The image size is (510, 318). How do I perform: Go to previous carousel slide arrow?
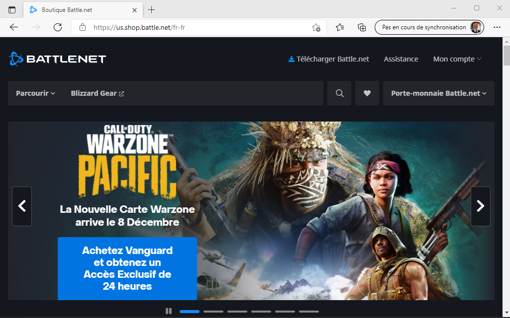22,206
